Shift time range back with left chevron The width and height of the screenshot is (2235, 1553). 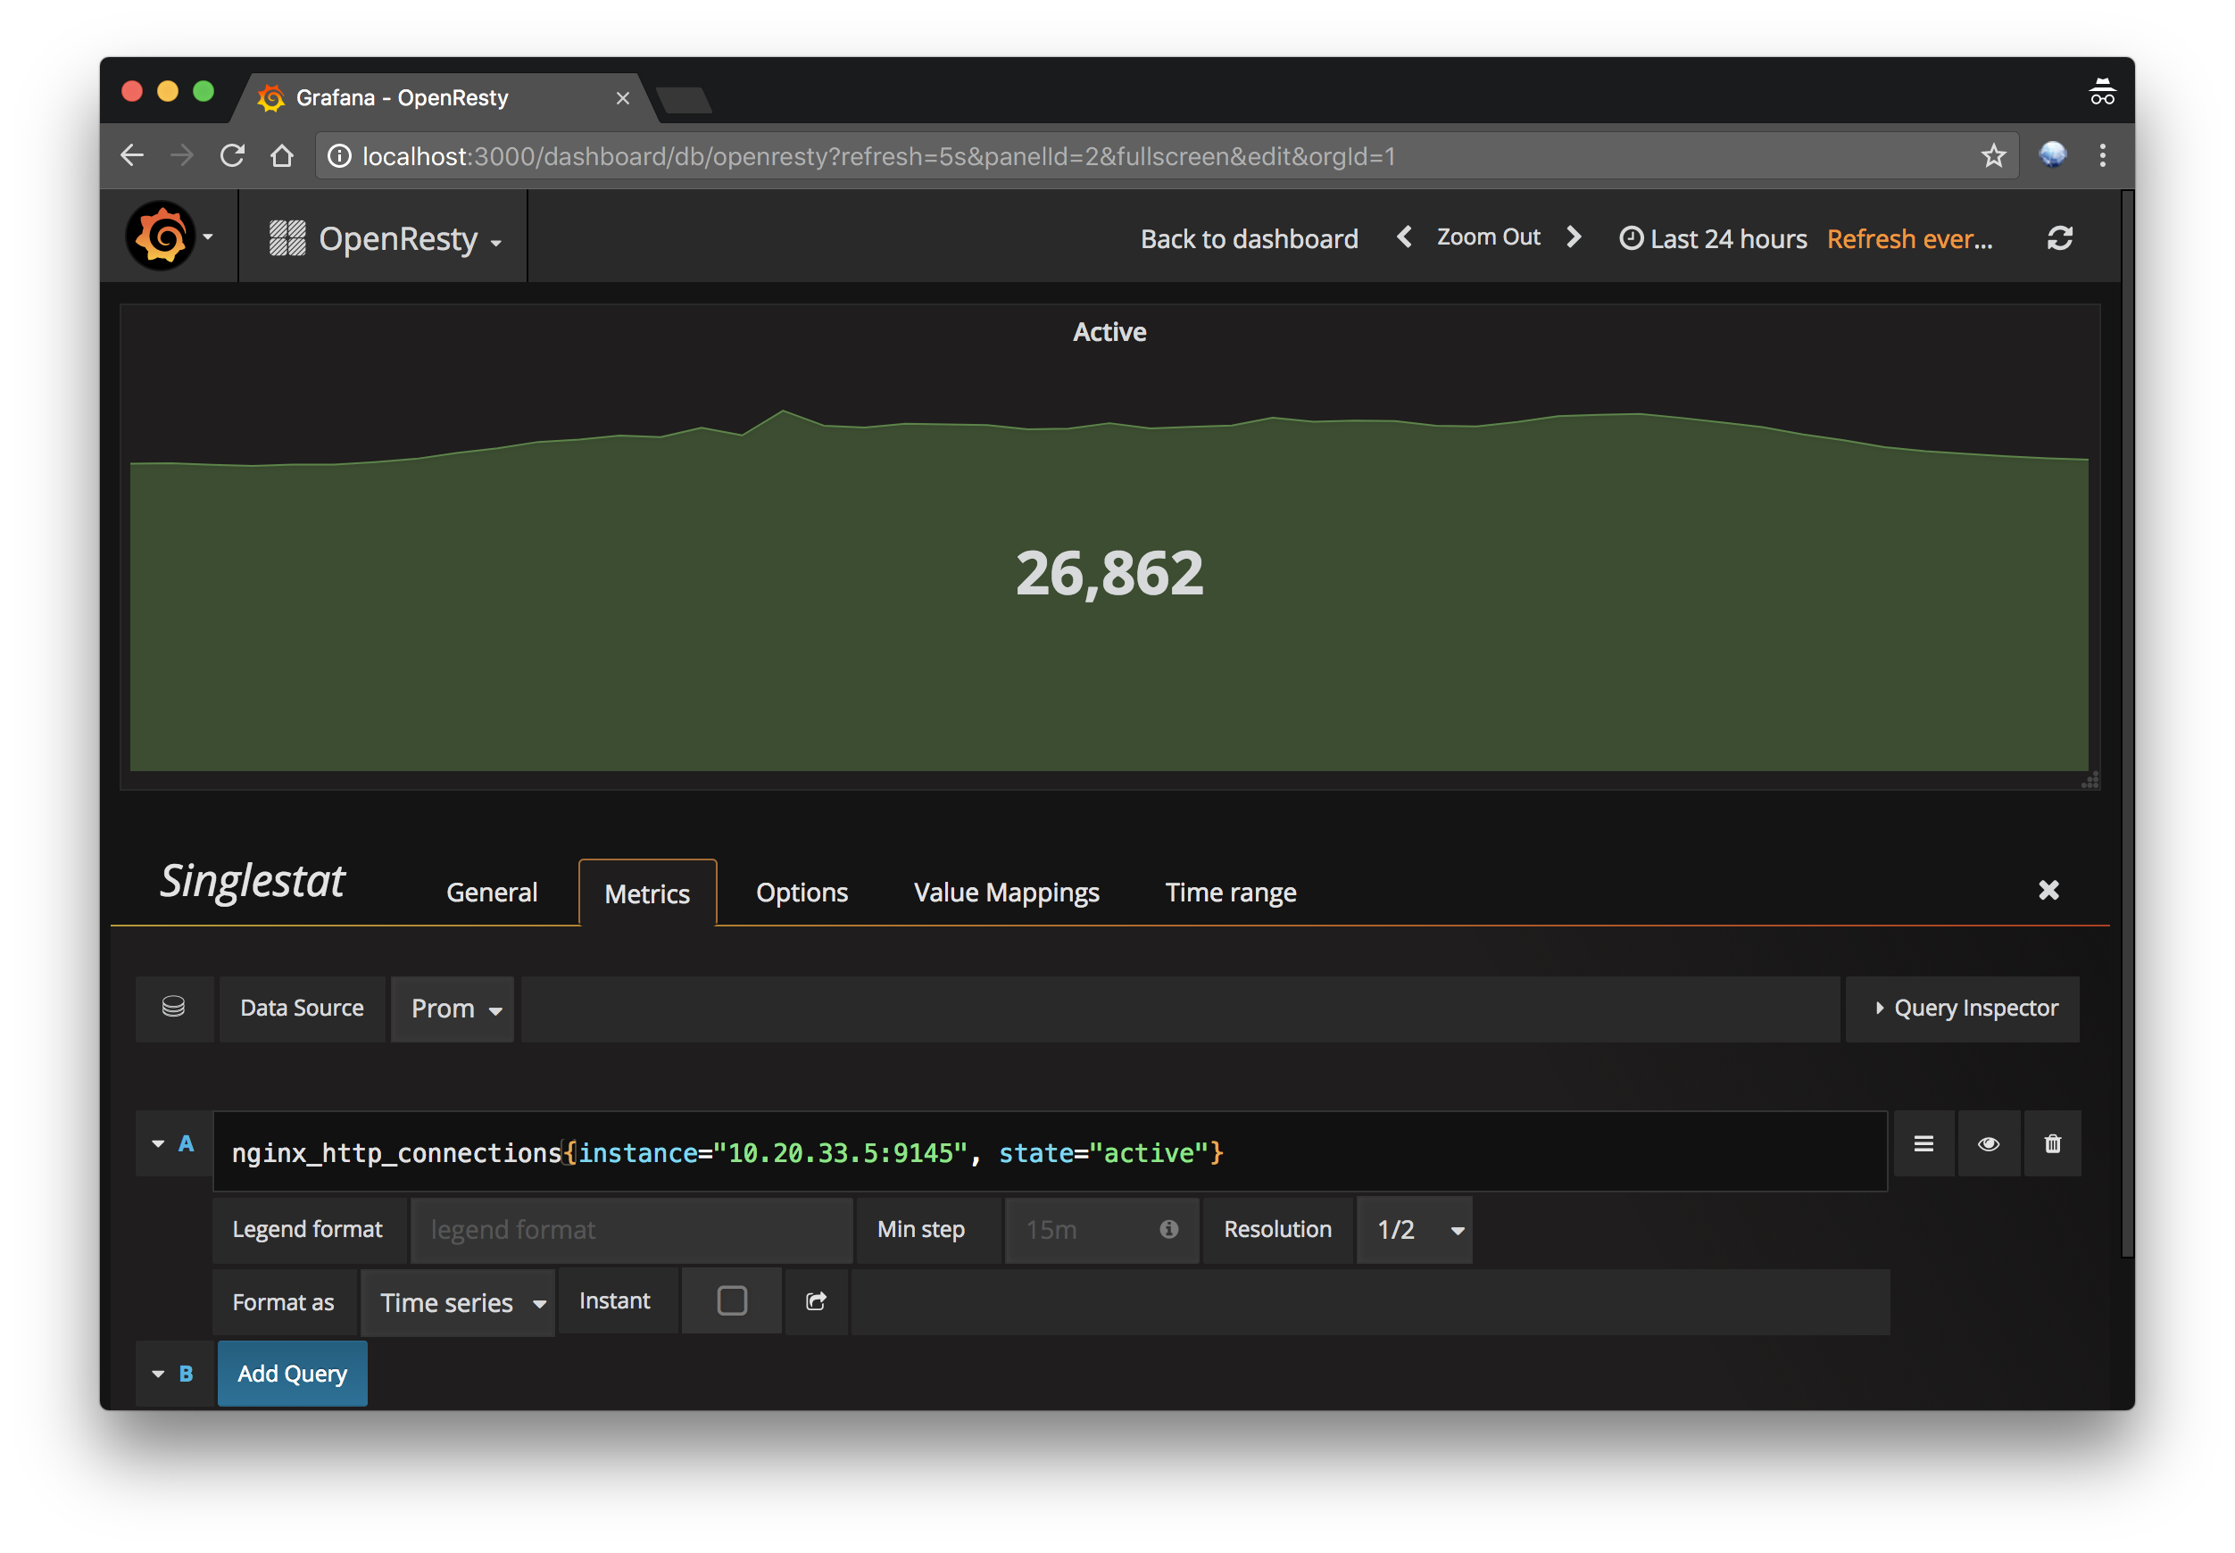(1404, 237)
